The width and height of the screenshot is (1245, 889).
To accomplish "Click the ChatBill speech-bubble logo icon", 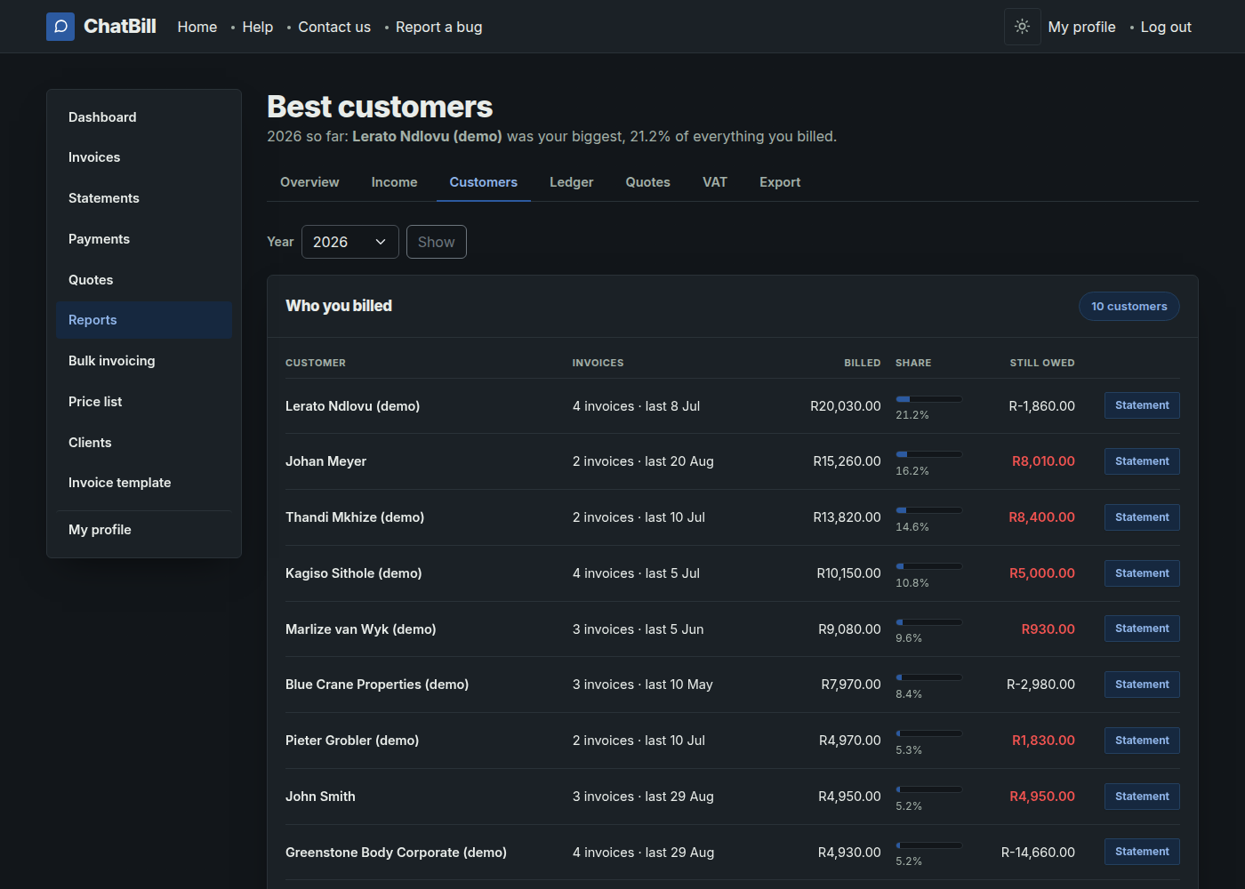I will pyautogui.click(x=60, y=27).
